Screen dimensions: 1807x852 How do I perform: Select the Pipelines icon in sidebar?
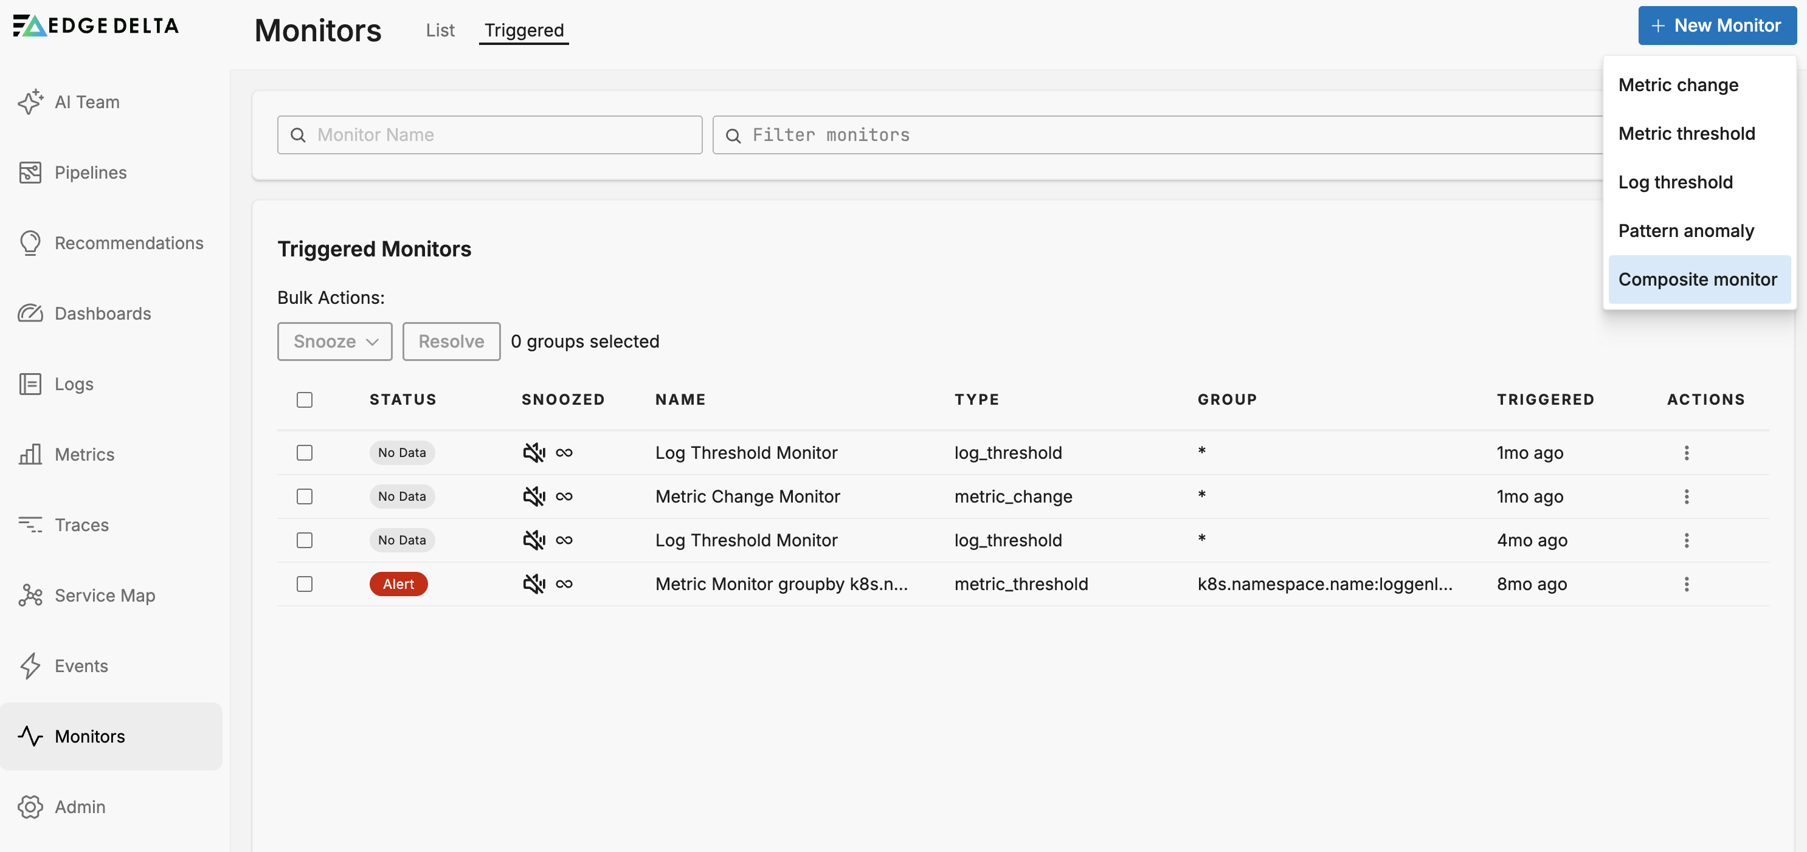pos(31,172)
